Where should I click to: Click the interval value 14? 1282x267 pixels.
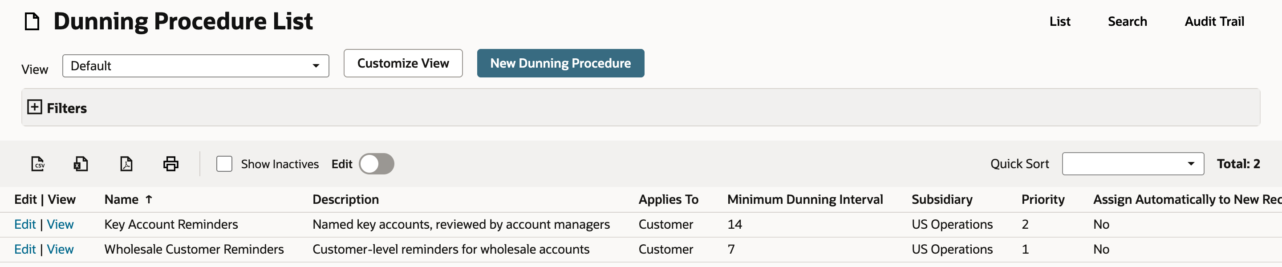734,224
